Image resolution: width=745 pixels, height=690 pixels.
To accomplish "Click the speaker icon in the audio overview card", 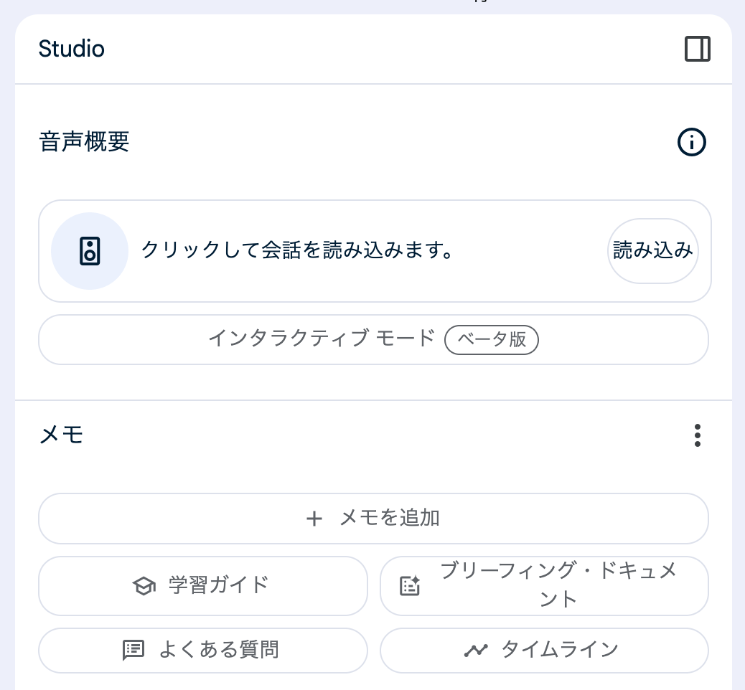I will [x=90, y=251].
